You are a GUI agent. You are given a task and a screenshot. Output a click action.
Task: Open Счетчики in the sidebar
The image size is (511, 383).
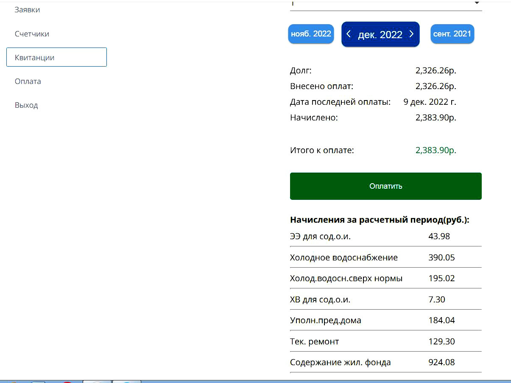tap(32, 34)
